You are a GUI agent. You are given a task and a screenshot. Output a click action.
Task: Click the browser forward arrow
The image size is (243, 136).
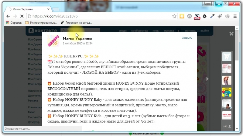[x=15, y=16]
